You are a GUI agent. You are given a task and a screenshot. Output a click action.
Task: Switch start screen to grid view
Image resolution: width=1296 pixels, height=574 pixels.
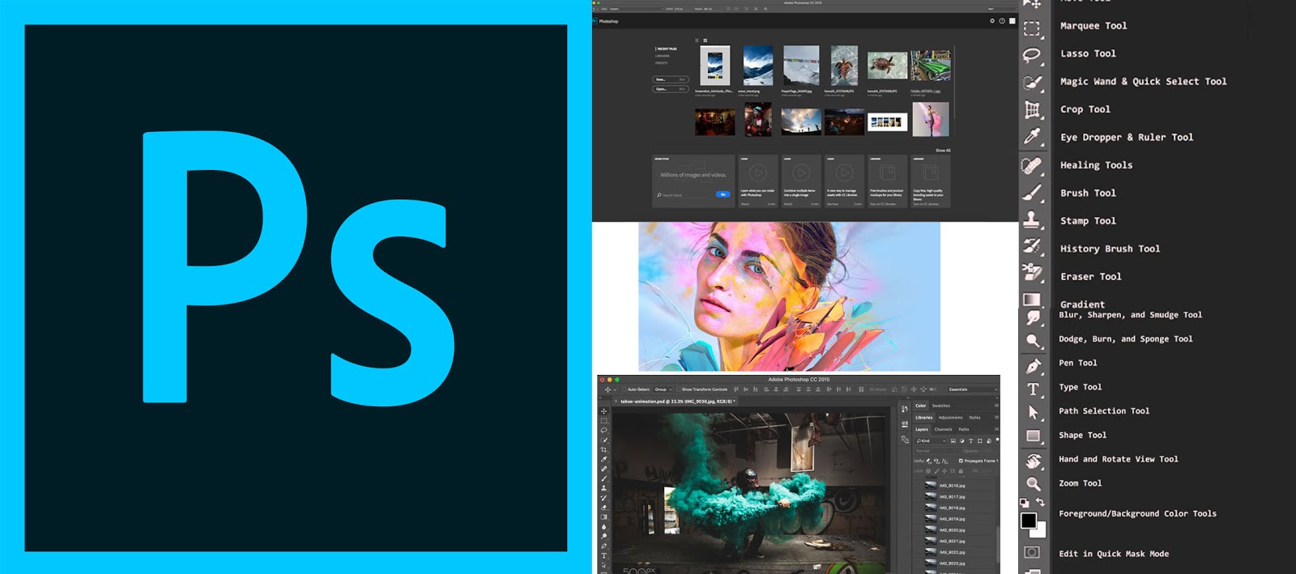pyautogui.click(x=706, y=40)
